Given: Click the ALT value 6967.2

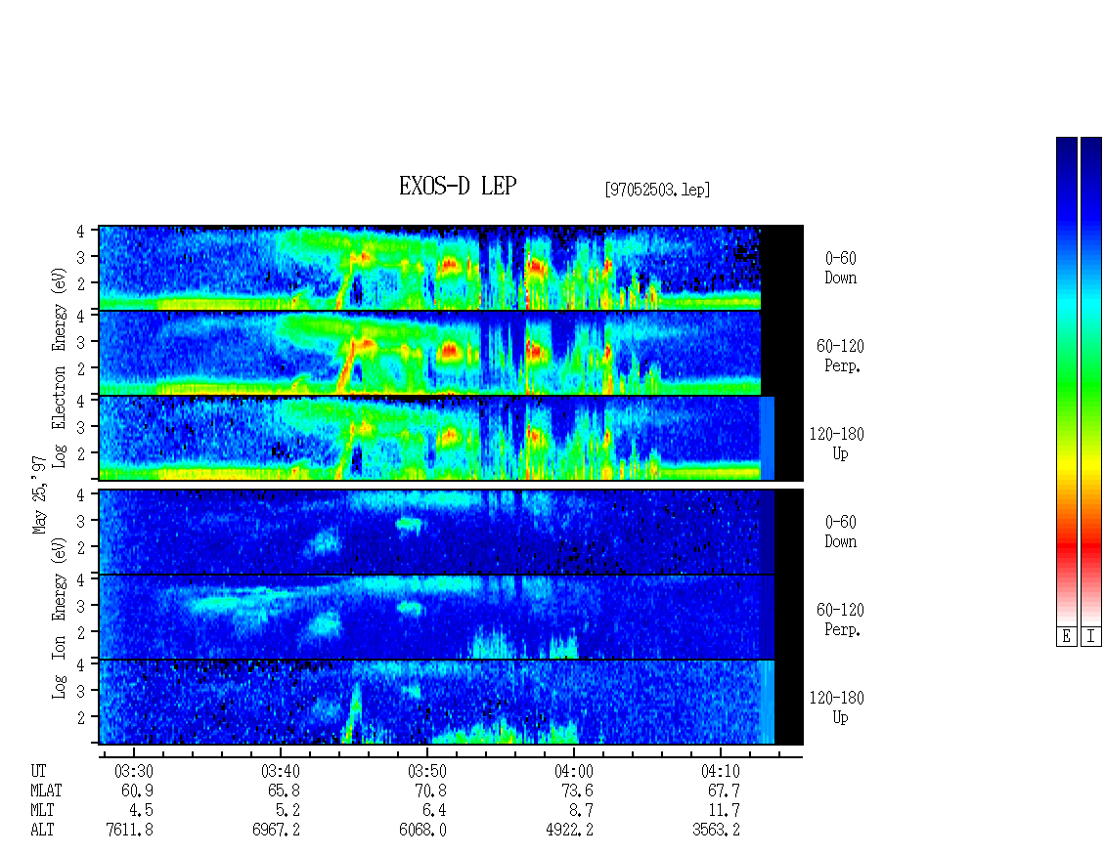Looking at the screenshot, I should pos(276,831).
